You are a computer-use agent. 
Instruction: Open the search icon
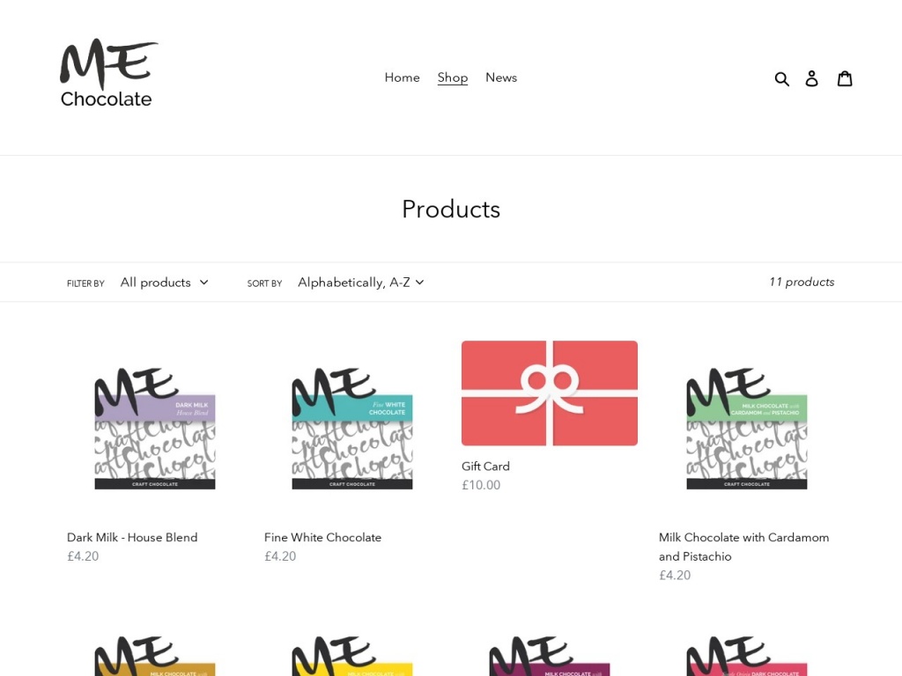tap(781, 78)
